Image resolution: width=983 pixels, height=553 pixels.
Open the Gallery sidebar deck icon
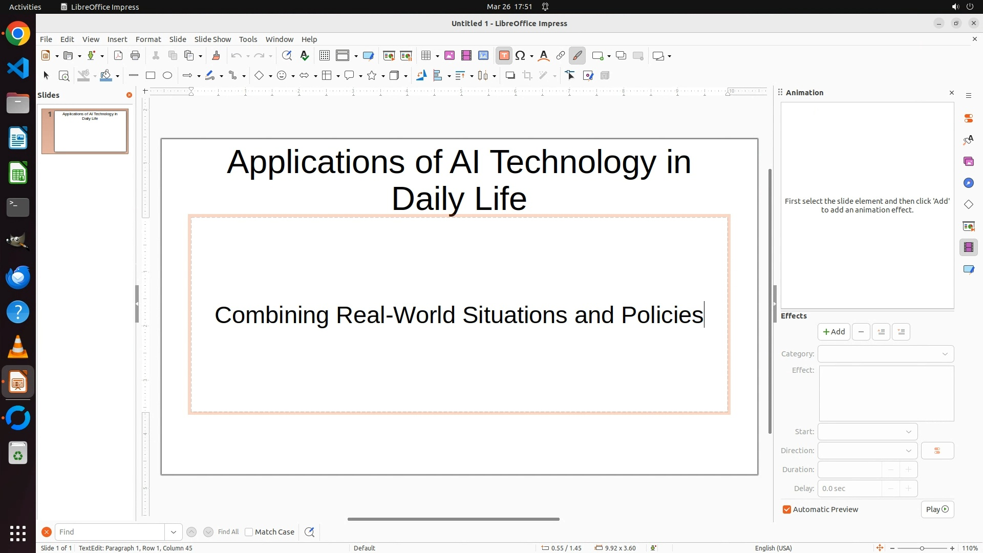point(968,162)
